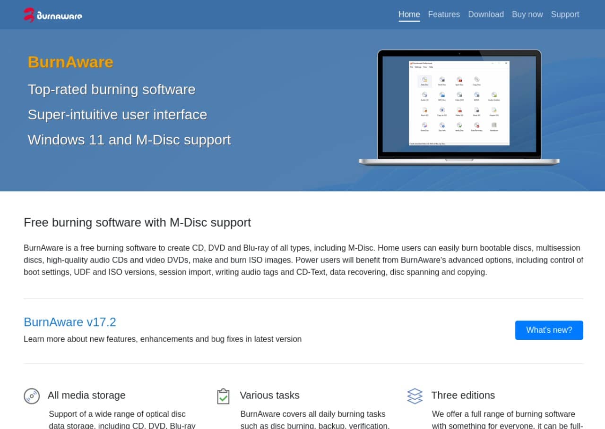Click the Multiburn icon in the app preview
The height and width of the screenshot is (429, 605).
494,126
